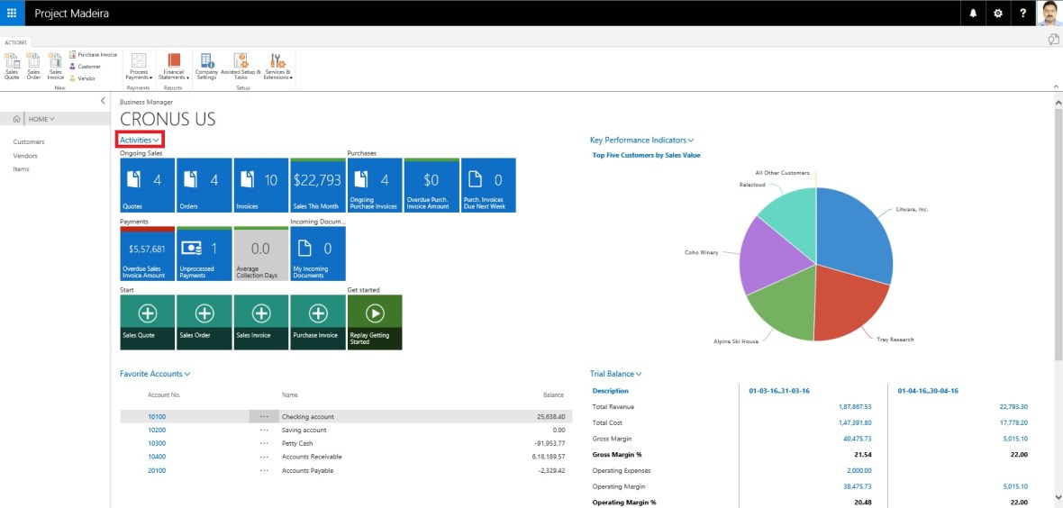This screenshot has height=508, width=1063.
Task: Open the settings gear icon
Action: click(997, 14)
